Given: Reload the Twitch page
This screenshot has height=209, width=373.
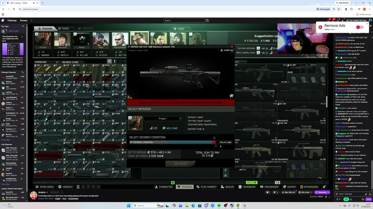Looking at the screenshot, I should [x=14, y=9].
